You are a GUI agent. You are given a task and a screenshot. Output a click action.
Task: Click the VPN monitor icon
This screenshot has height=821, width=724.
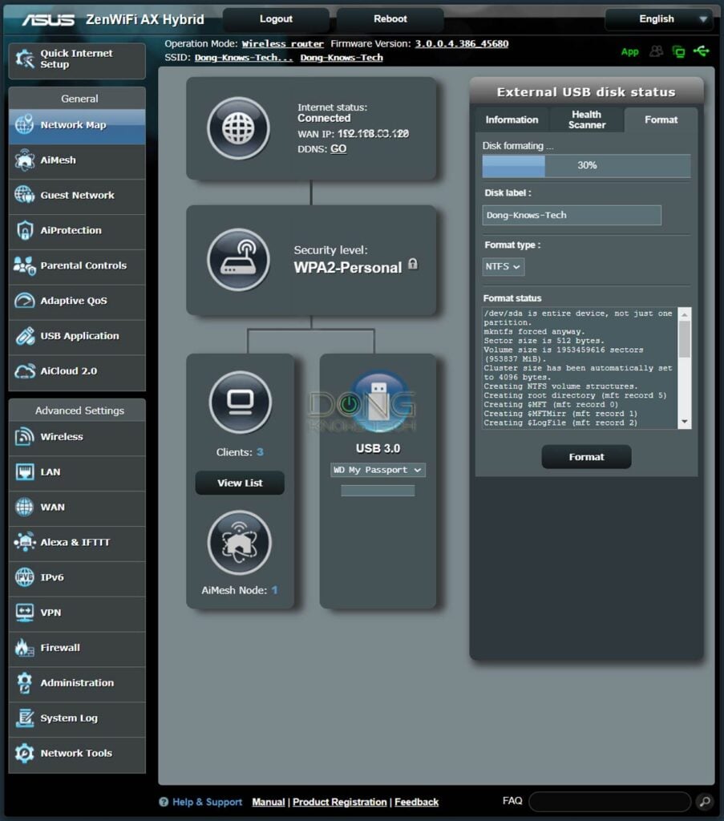tap(24, 613)
